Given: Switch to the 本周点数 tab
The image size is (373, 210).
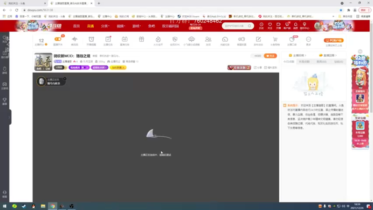Looking at the screenshot, I should 304,62.
